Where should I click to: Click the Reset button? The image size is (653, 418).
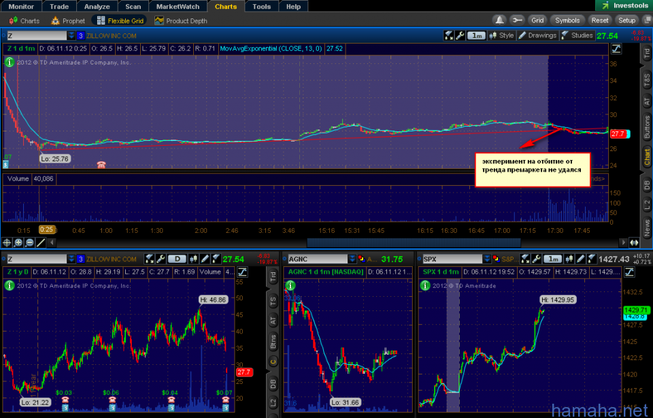(x=600, y=20)
